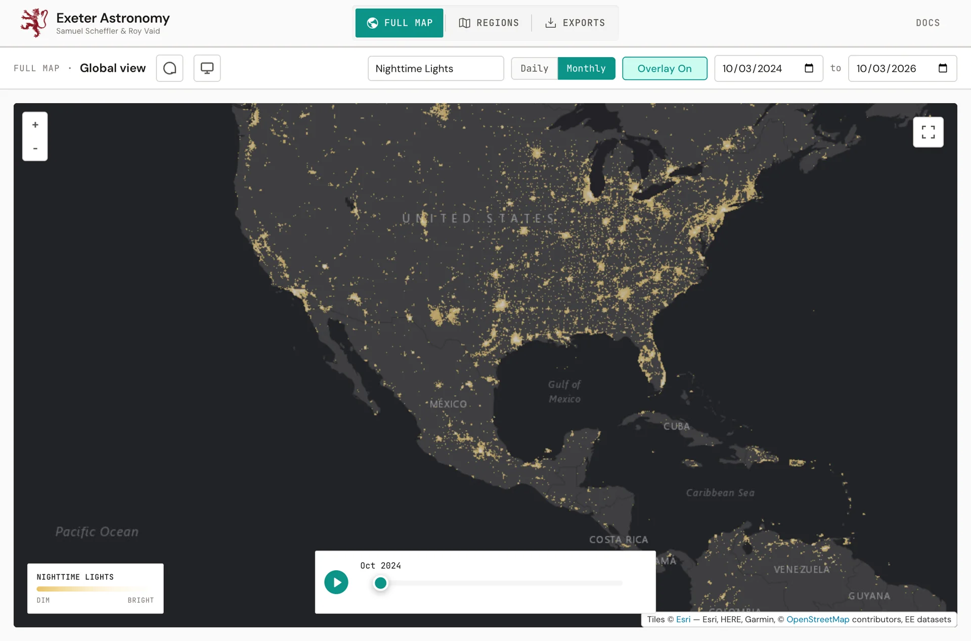Open the OpenStreetMap attribution link
971x641 pixels.
click(x=818, y=619)
